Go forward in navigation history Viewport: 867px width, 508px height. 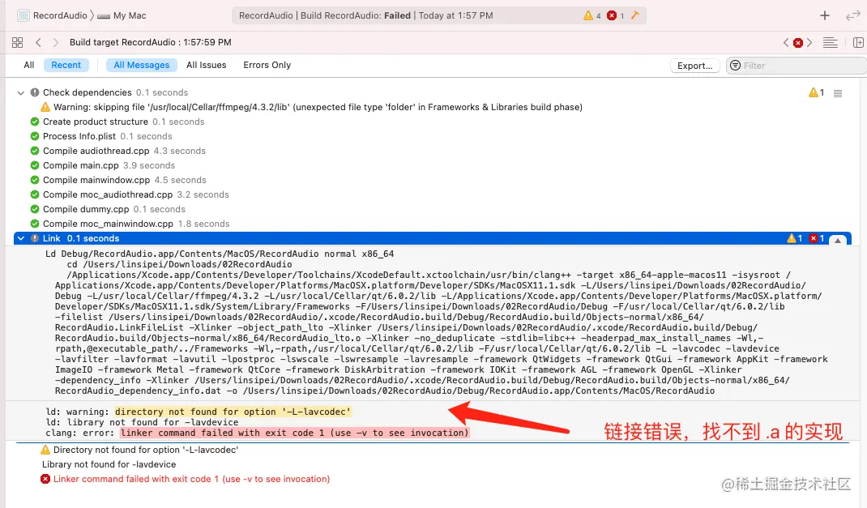[x=55, y=43]
